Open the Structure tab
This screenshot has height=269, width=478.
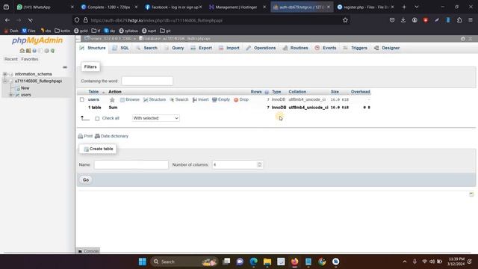pyautogui.click(x=93, y=48)
